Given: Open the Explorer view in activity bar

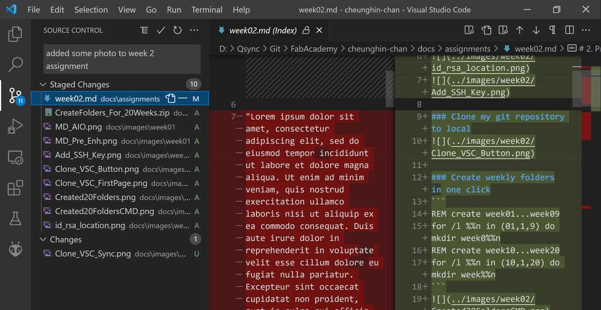Looking at the screenshot, I should coord(16,34).
